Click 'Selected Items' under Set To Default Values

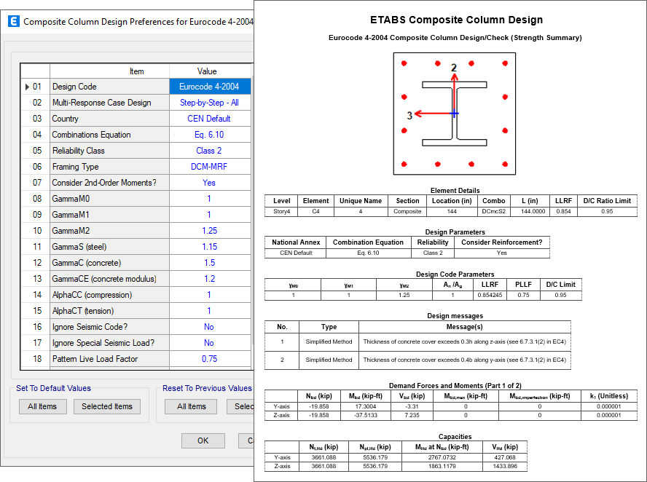point(107,406)
